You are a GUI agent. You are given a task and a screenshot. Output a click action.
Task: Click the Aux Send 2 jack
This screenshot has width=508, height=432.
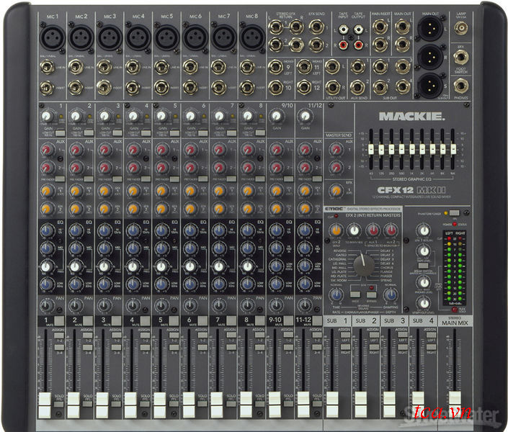(357, 87)
